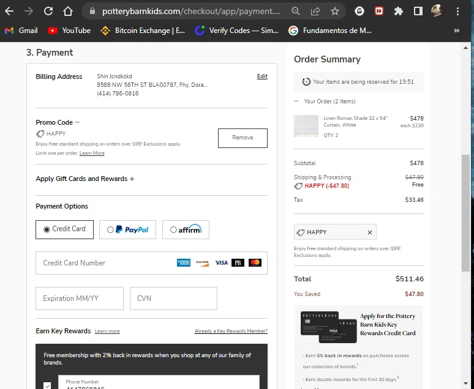Bookmark this page with the star
Image resolution: width=474 pixels, height=389 pixels.
pos(334,12)
